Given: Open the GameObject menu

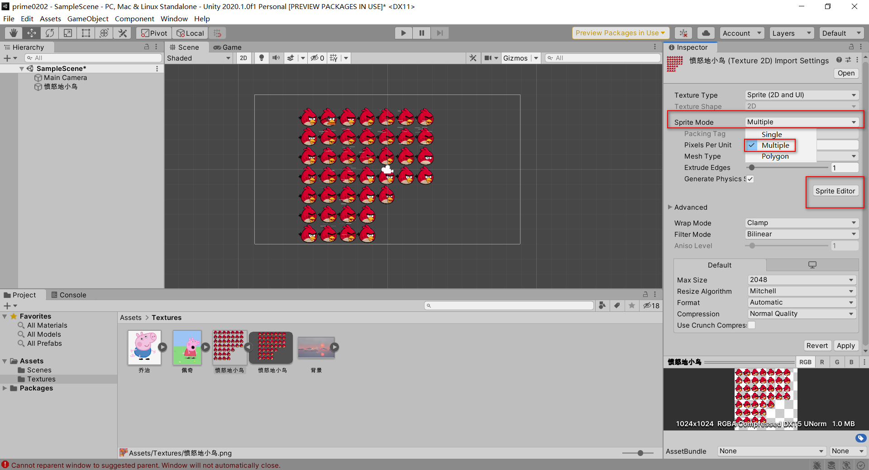Looking at the screenshot, I should point(88,19).
